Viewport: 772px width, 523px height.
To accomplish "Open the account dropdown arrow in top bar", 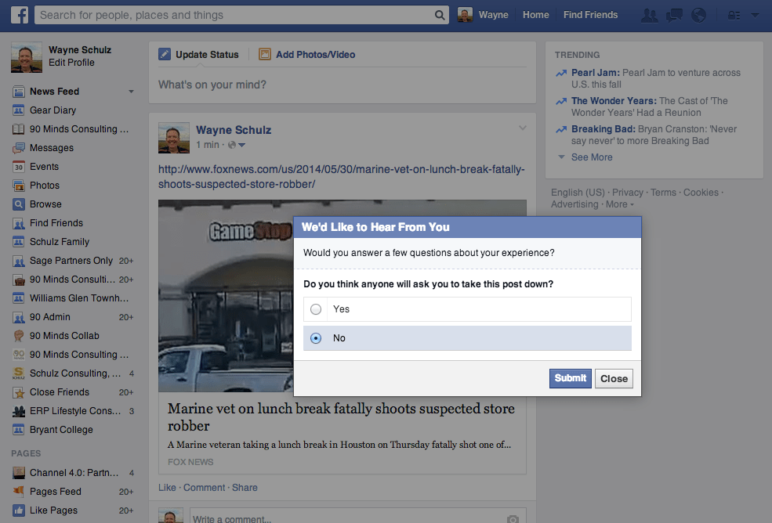I will 755,15.
